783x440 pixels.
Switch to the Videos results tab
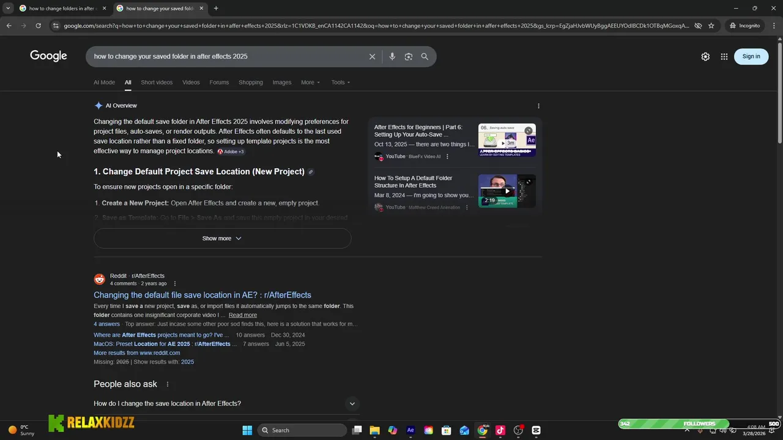point(191,82)
